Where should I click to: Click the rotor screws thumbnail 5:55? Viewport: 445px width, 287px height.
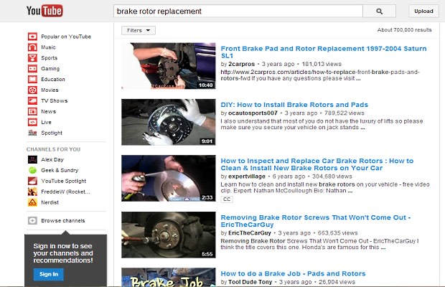coord(169,235)
